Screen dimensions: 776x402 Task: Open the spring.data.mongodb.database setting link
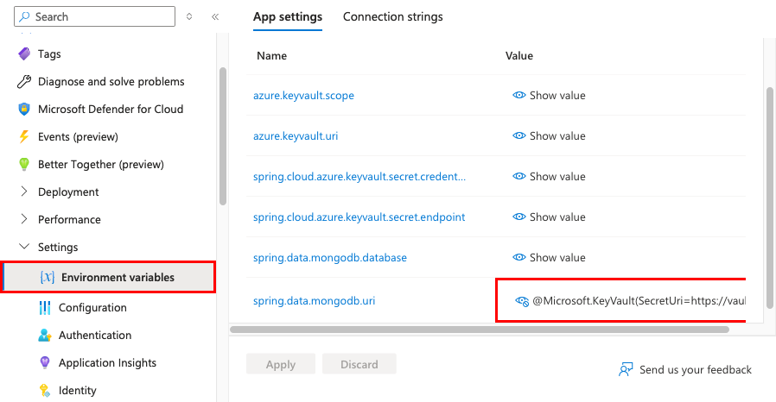(x=329, y=258)
